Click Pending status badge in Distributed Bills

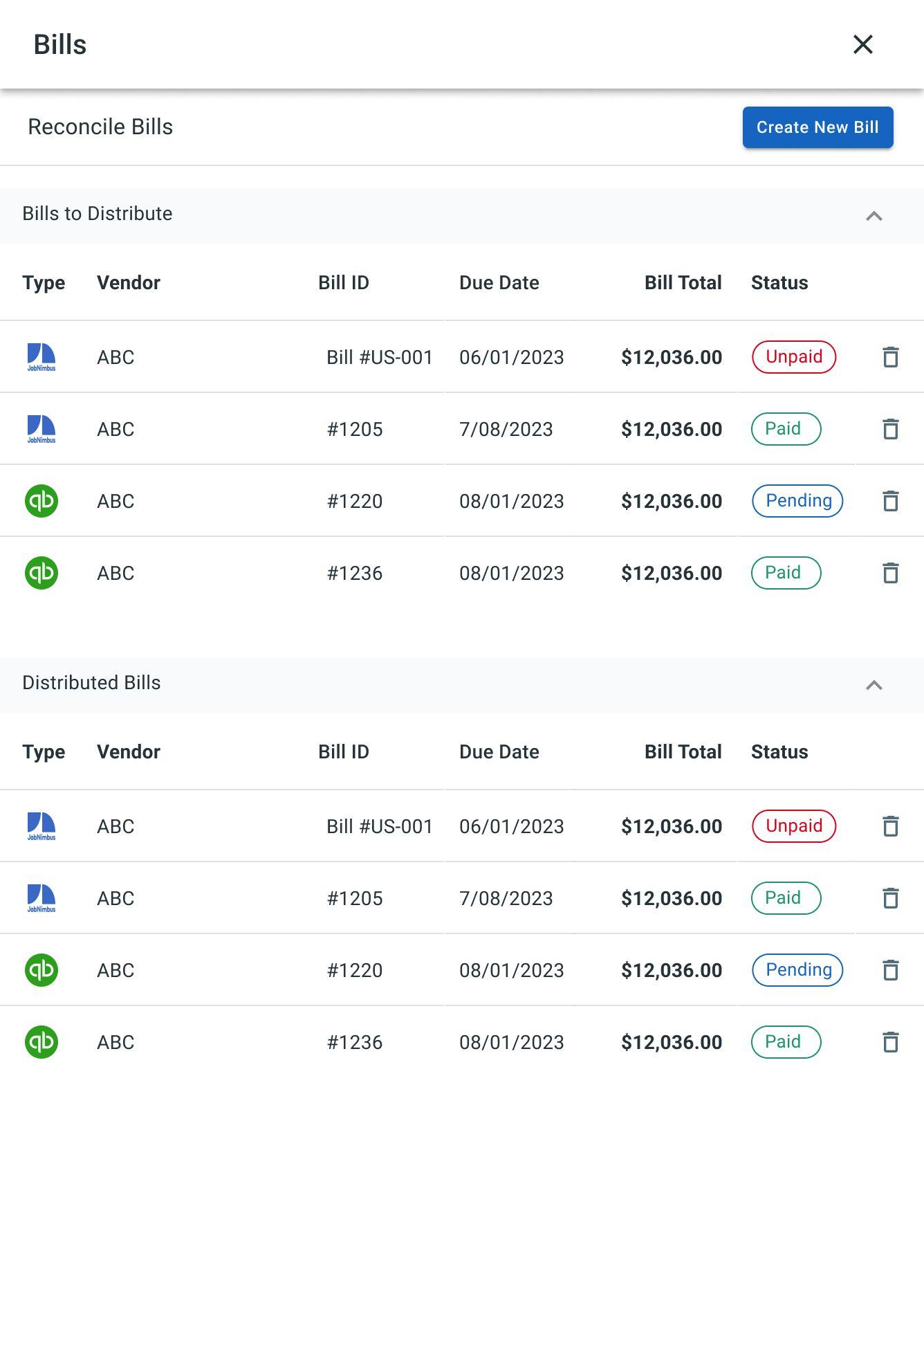click(x=797, y=970)
